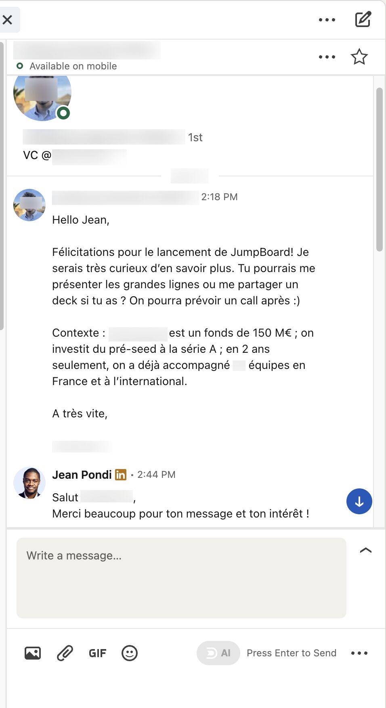Click the LinkedIn badge beside Jean Pondi
The width and height of the screenshot is (386, 708).
tap(120, 475)
